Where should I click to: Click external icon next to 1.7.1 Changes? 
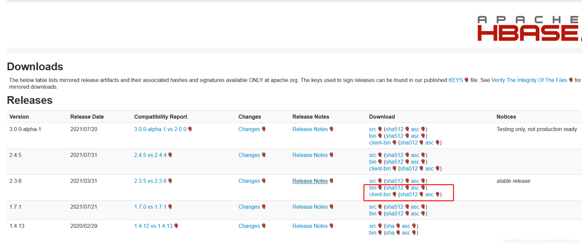click(264, 207)
